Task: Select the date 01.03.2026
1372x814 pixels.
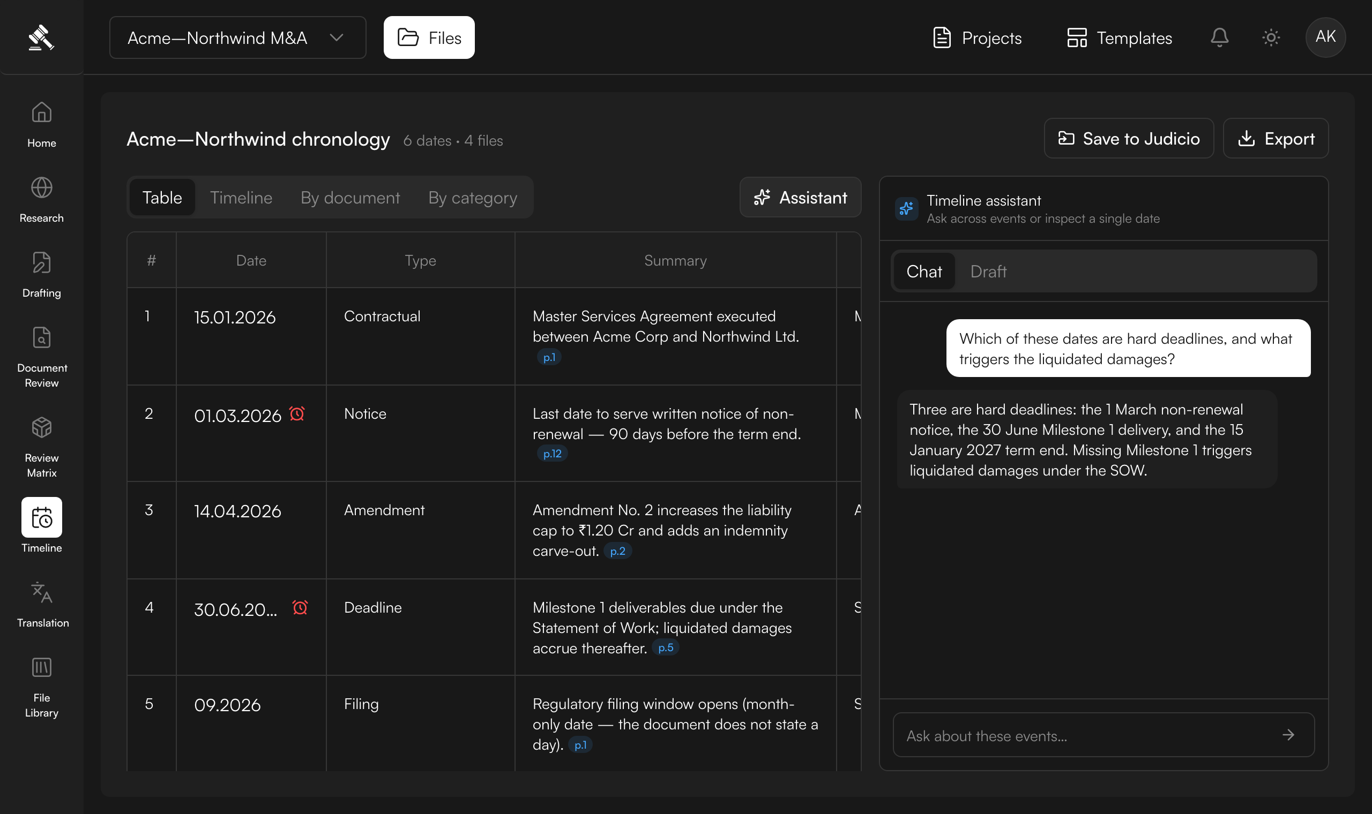Action: 237,416
